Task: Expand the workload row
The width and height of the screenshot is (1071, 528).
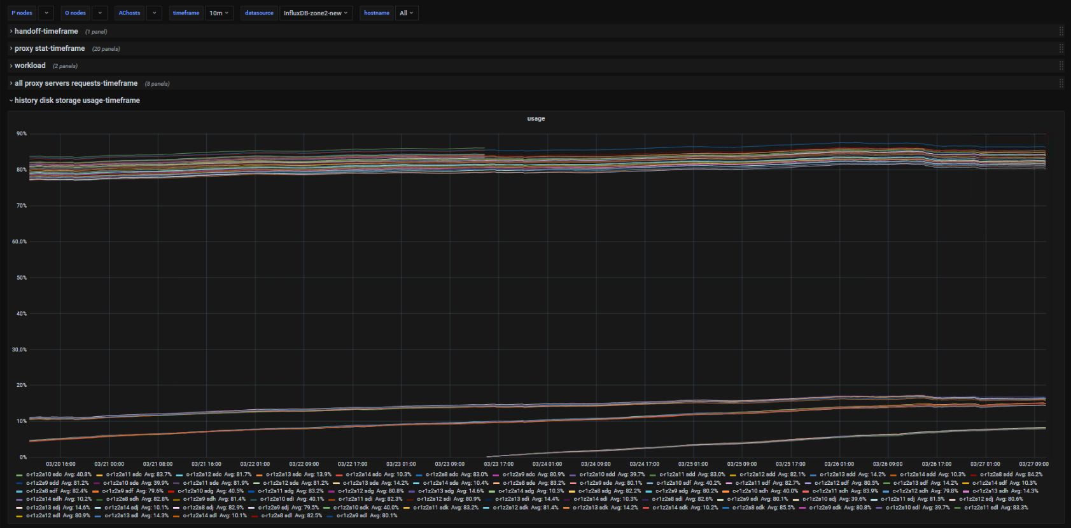Action: pos(30,65)
